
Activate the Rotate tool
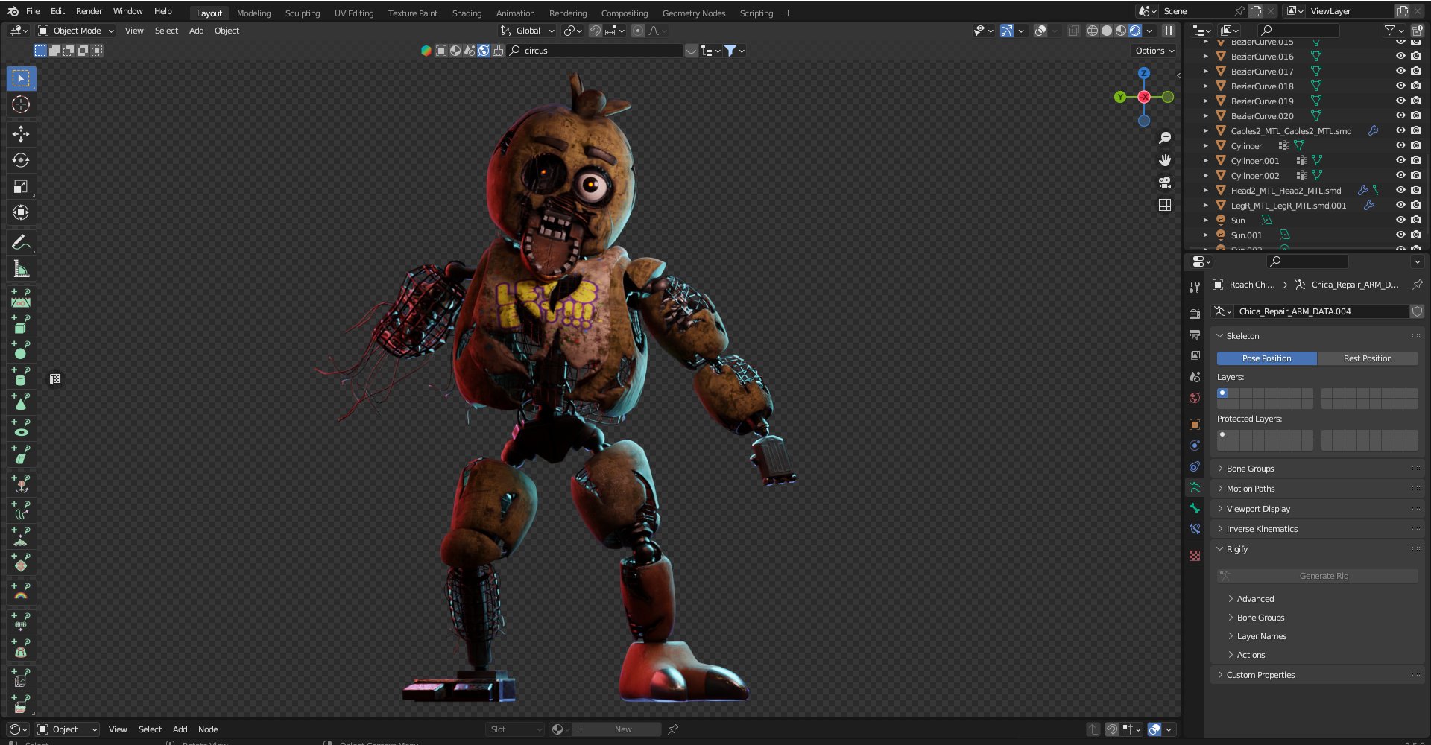[21, 160]
